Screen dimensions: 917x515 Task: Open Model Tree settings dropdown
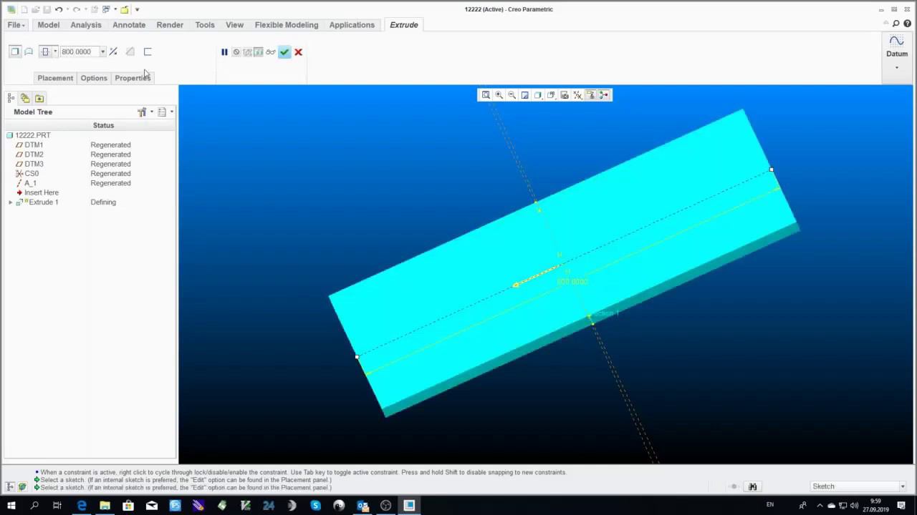tap(145, 112)
